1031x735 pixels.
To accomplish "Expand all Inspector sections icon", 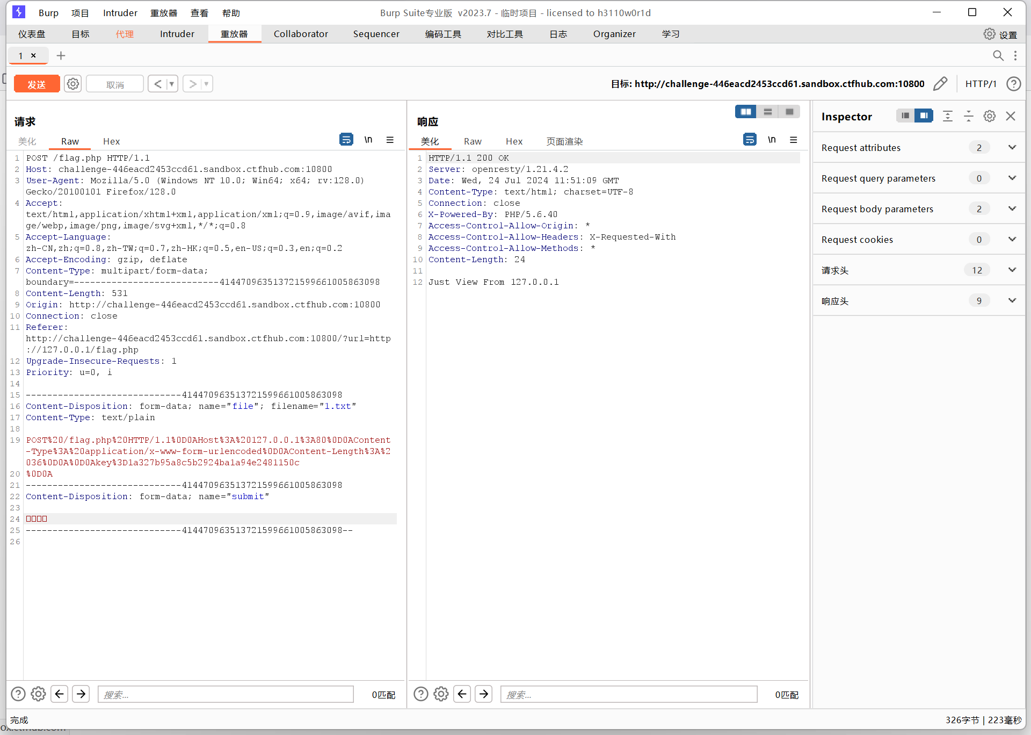I will click(x=948, y=116).
